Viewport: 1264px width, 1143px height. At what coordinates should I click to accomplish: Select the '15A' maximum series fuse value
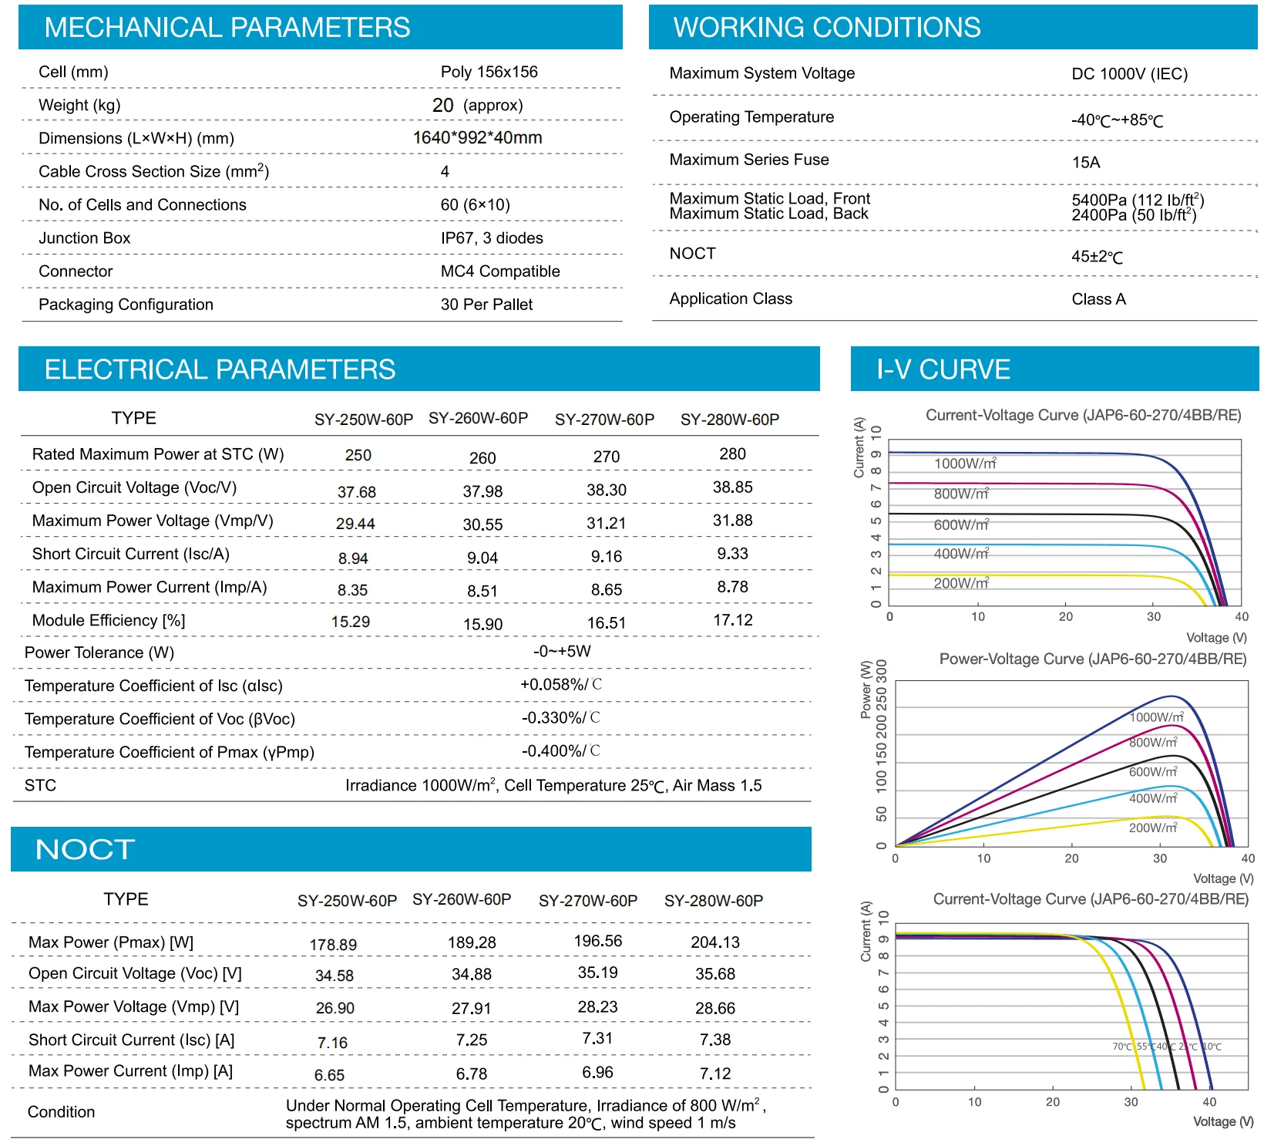[1086, 163]
